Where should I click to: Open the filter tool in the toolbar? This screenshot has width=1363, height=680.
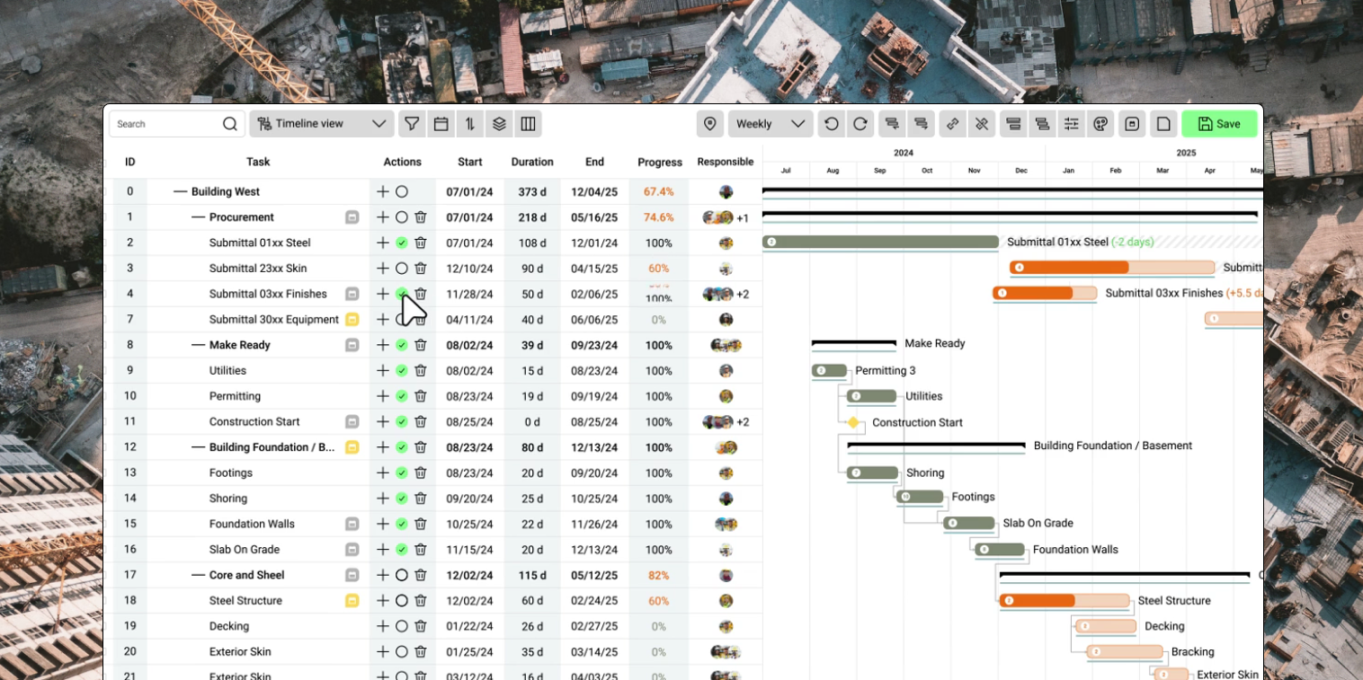(x=412, y=124)
